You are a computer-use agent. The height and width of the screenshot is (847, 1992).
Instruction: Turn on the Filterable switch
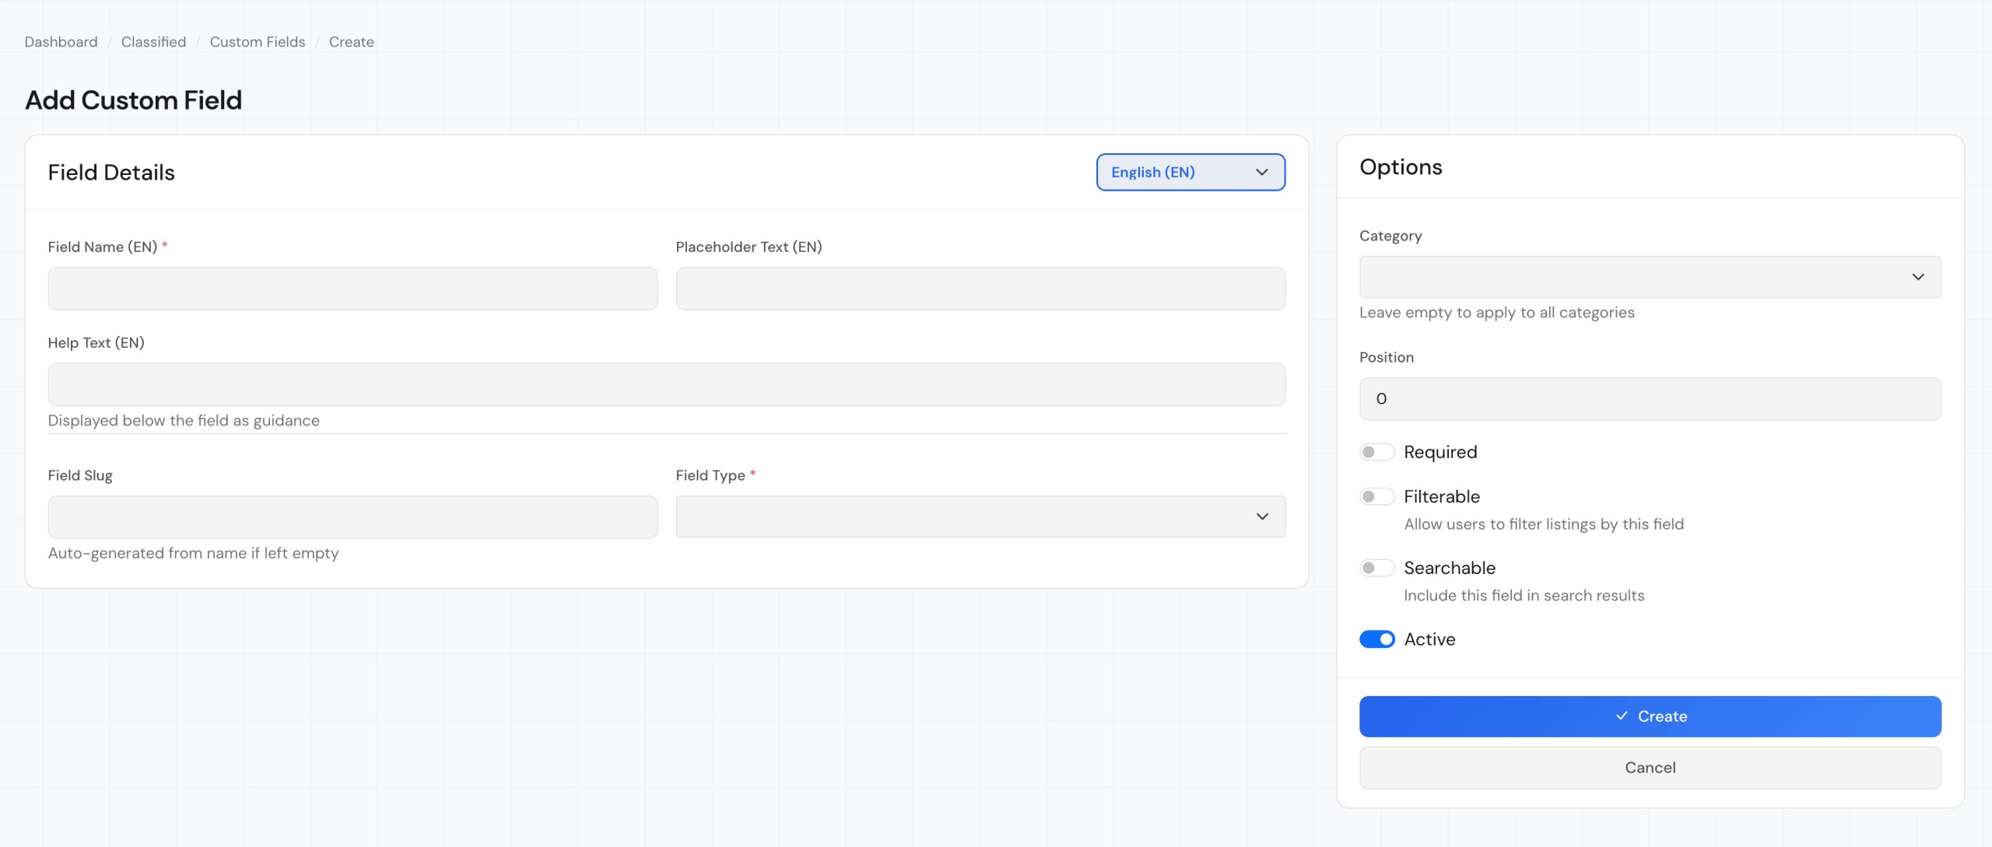coord(1377,496)
